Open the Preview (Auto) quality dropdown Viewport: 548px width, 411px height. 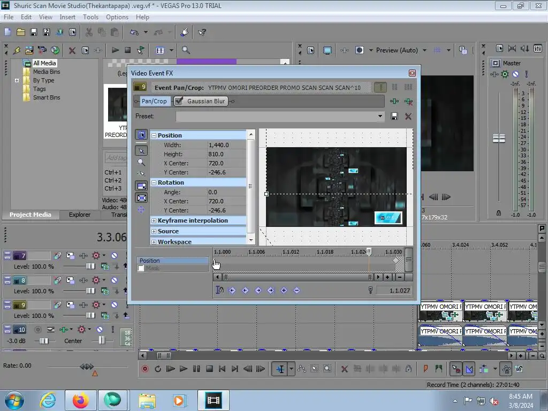pyautogui.click(x=424, y=50)
